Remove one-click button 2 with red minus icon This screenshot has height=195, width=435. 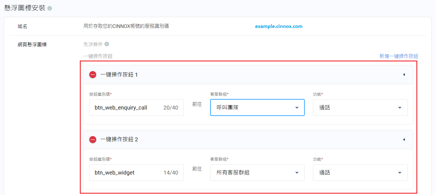point(93,139)
